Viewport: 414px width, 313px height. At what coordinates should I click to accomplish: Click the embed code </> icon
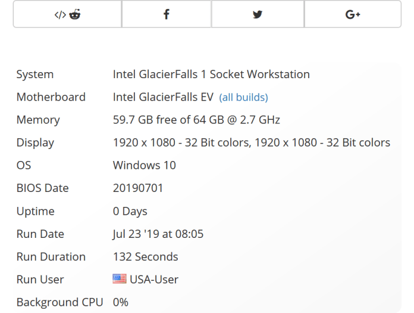[x=61, y=15]
